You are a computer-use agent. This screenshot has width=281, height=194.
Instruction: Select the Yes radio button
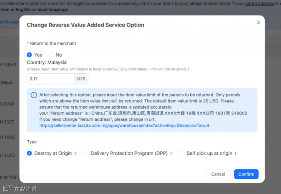click(29, 55)
